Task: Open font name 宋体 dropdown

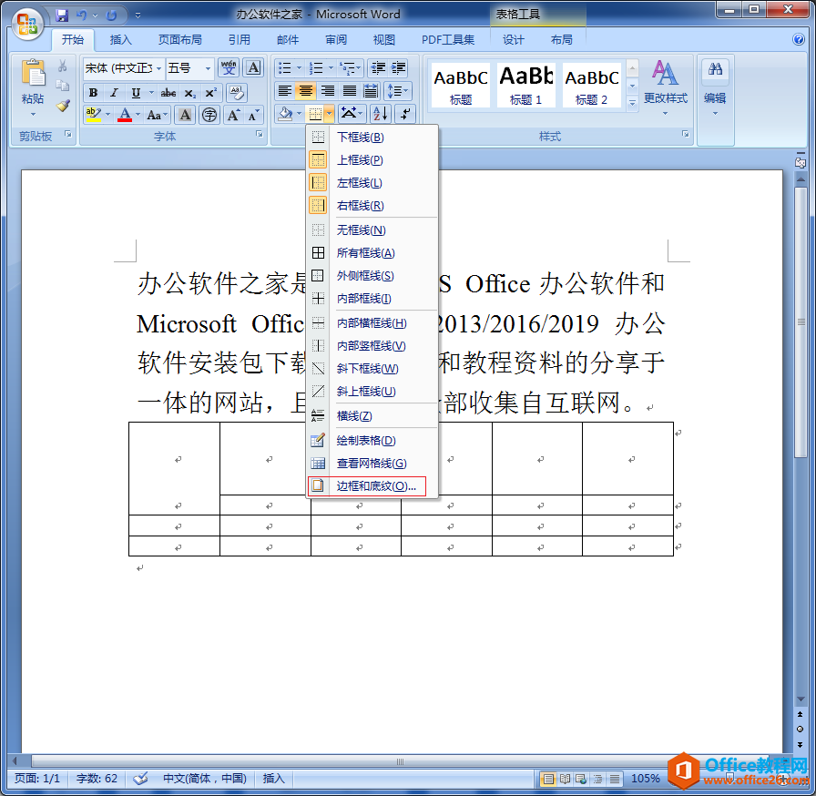Action: pos(158,68)
